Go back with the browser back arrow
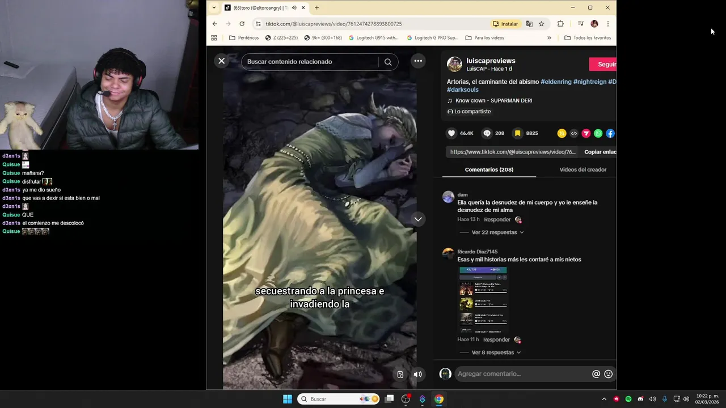726x408 pixels. pyautogui.click(x=214, y=24)
